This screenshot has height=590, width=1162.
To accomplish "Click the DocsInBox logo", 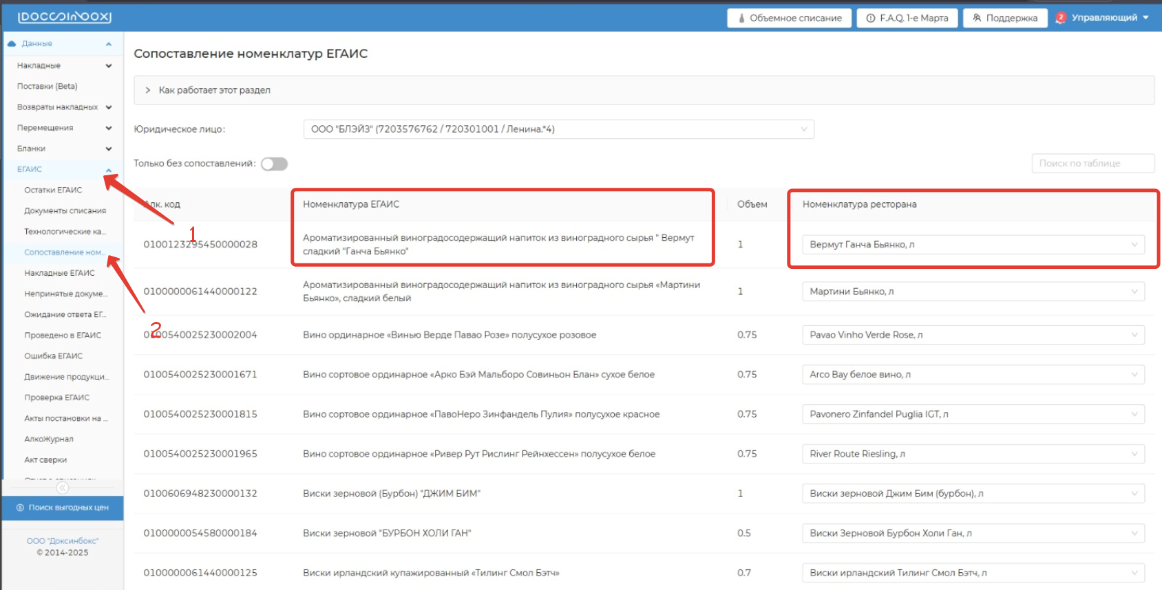I will [x=64, y=17].
